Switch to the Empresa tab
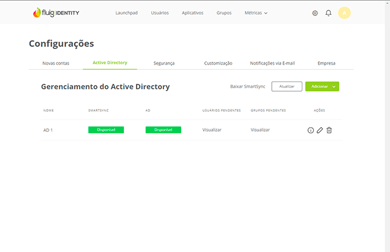The width and height of the screenshot is (390, 252). tap(326, 64)
